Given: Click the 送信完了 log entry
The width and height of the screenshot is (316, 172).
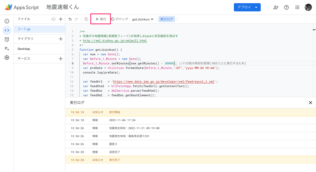Looking at the screenshot, I should [x=190, y=152].
